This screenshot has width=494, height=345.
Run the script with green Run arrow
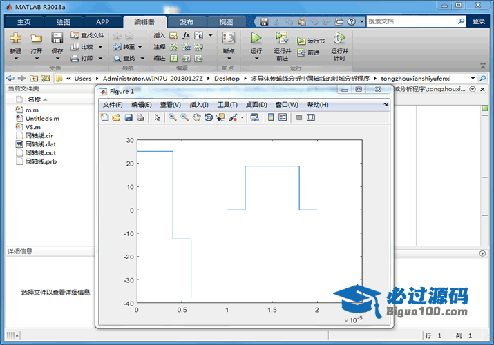(256, 39)
